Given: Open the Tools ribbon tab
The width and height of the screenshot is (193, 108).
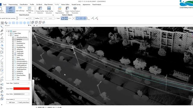Looking at the screenshot, I should point(5,4).
